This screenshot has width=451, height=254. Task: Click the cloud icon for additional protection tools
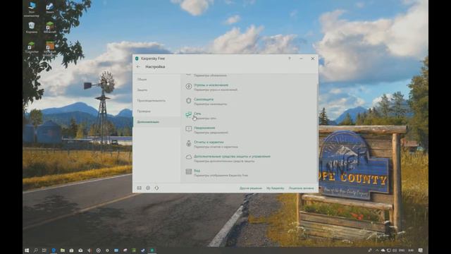[189, 157]
